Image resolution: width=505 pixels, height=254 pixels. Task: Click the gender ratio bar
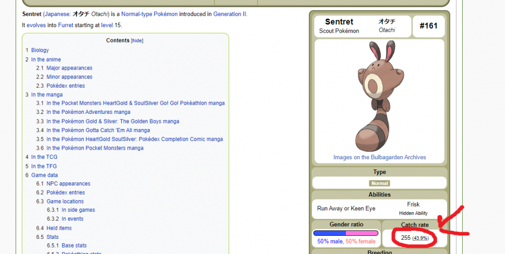point(346,233)
